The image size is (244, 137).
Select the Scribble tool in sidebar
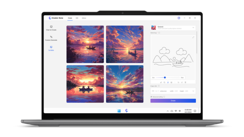(51, 48)
